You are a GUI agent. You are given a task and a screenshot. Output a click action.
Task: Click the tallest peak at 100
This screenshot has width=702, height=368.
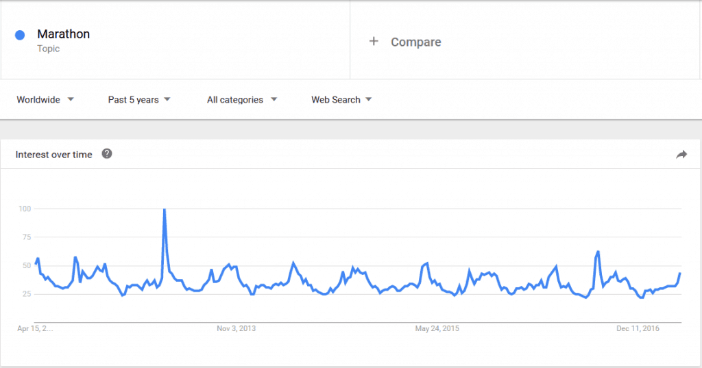point(165,209)
